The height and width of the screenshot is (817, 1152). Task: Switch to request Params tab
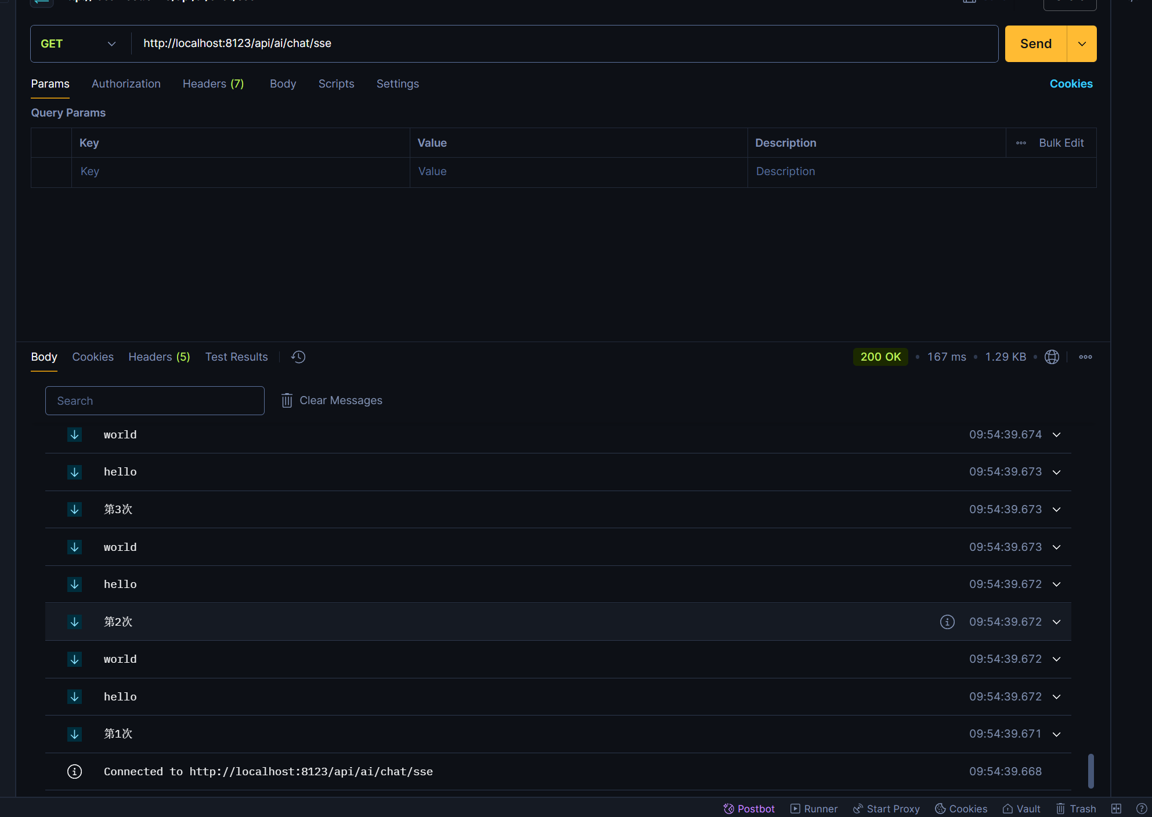point(50,83)
